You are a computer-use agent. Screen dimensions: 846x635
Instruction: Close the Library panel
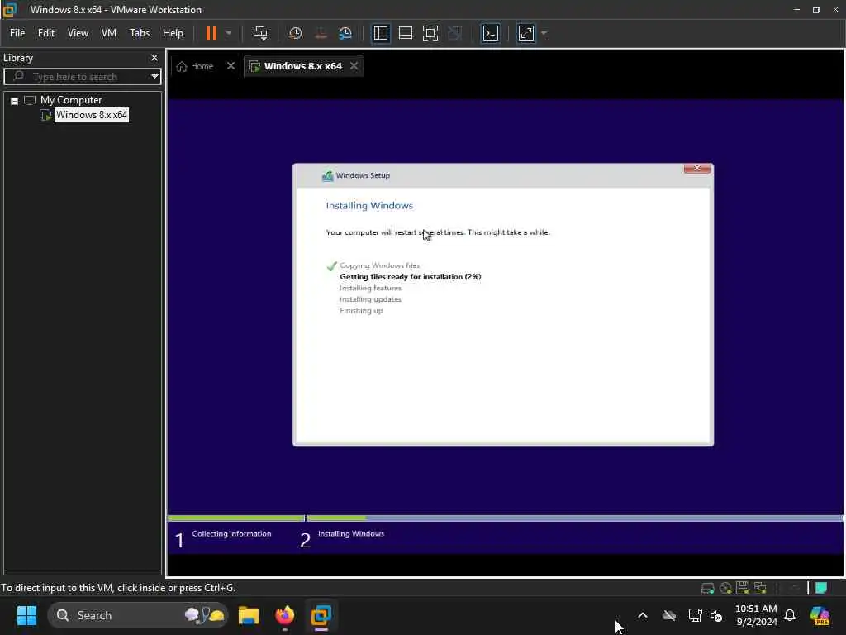tap(154, 57)
